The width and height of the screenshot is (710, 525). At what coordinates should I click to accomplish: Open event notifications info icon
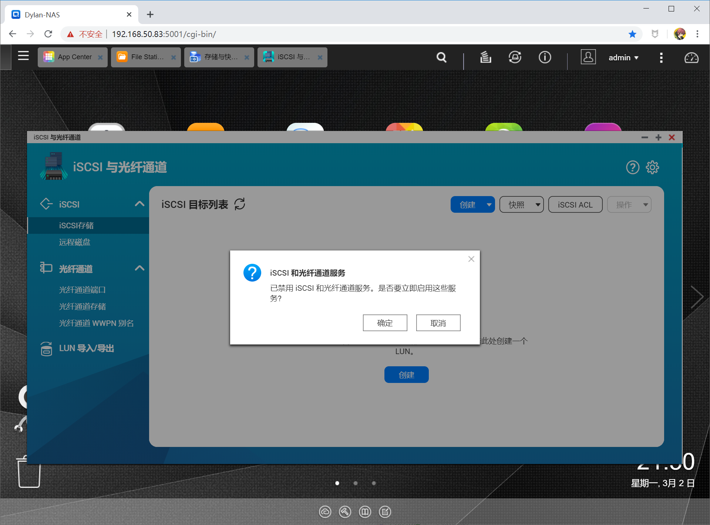(x=545, y=57)
